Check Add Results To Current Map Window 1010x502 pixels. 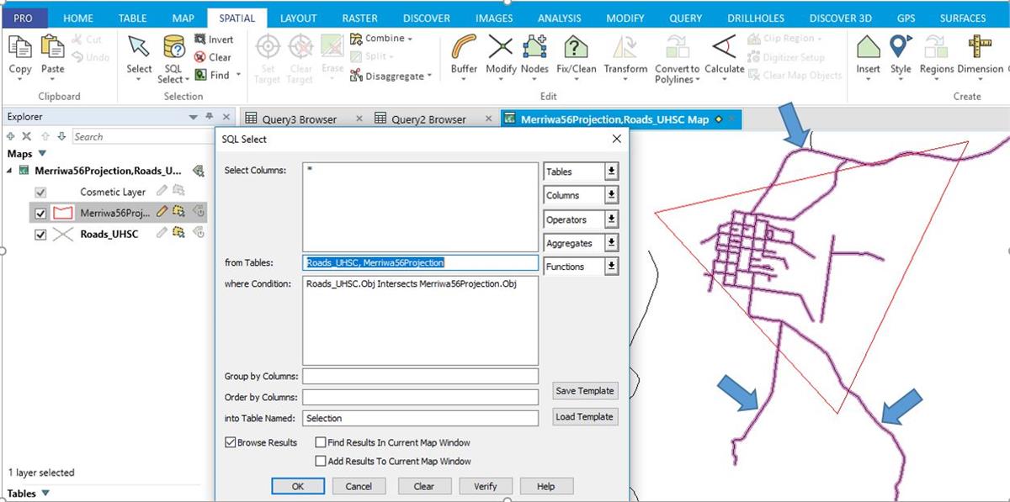click(x=321, y=461)
